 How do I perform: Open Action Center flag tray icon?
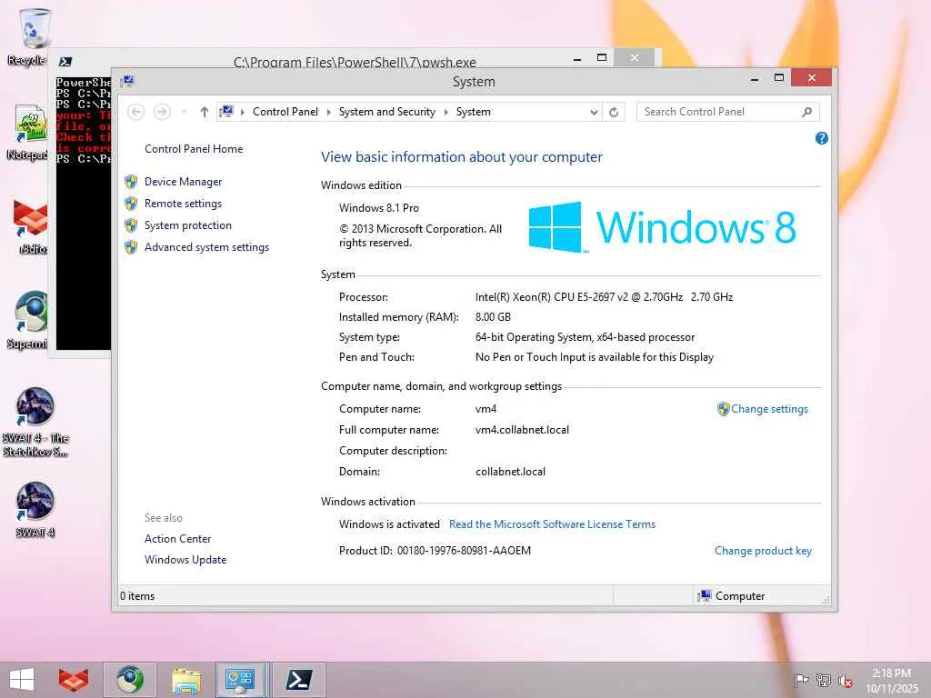tap(801, 680)
